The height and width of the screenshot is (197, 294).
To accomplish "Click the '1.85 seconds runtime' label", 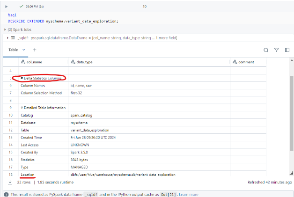I will 56,182.
